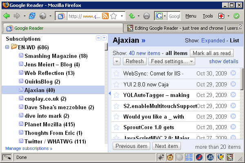Click the grey forward arrow
Image resolution: width=245 pixels, height=163 pixels.
(17, 16)
